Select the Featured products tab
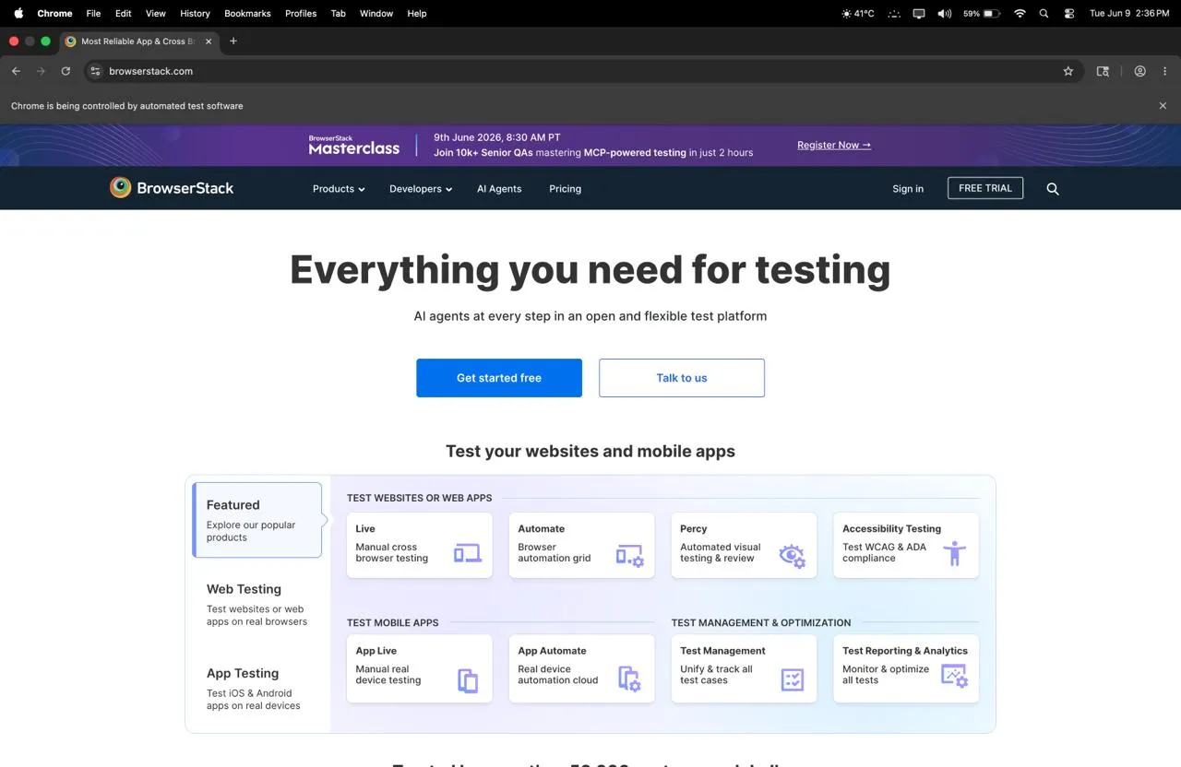This screenshot has height=767, width=1181. pyautogui.click(x=257, y=520)
